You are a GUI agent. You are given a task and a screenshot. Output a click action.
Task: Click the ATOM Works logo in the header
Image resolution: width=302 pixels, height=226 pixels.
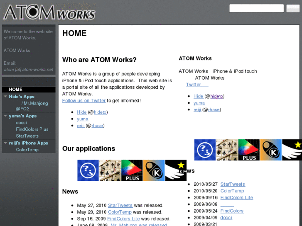(49, 12)
